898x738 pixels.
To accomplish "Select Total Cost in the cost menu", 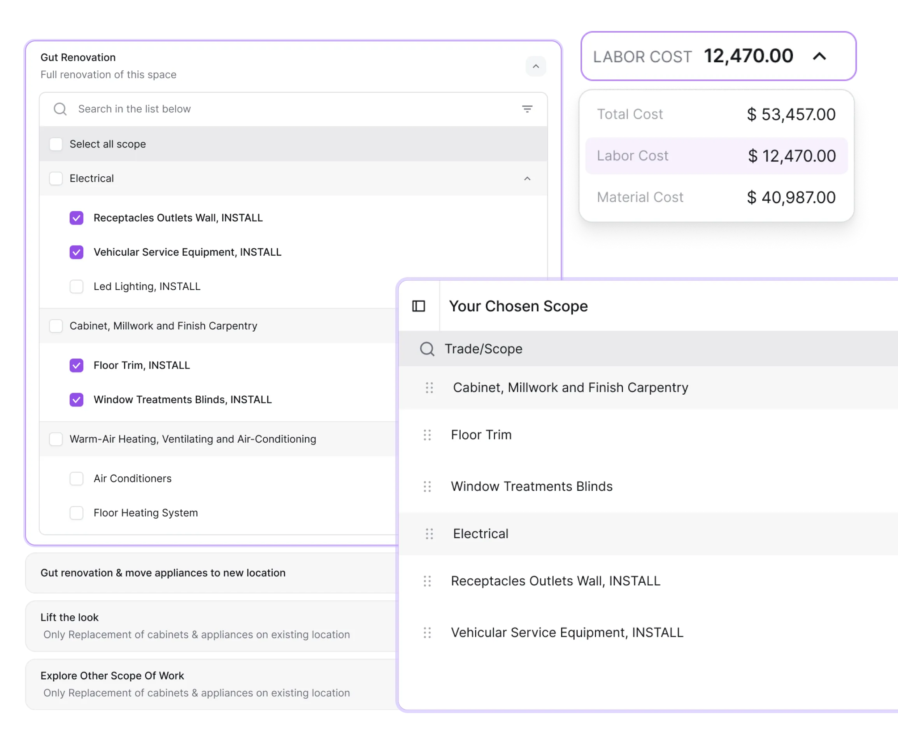I will pos(716,114).
